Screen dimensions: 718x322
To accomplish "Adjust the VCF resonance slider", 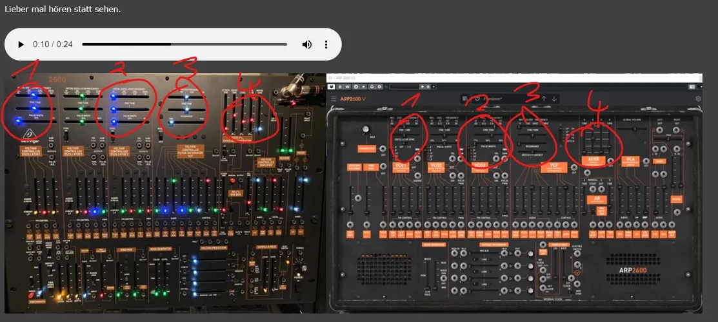I will pyautogui.click(x=532, y=143).
